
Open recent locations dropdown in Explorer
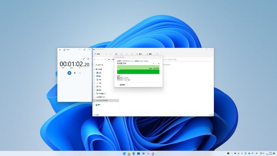pyautogui.click(x=102, y=60)
